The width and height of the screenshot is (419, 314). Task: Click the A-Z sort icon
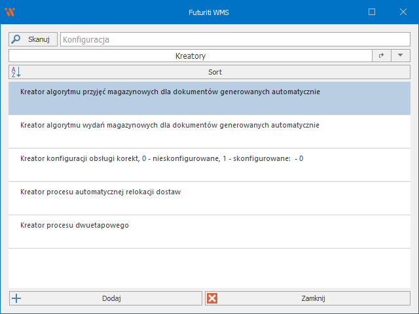(x=16, y=72)
